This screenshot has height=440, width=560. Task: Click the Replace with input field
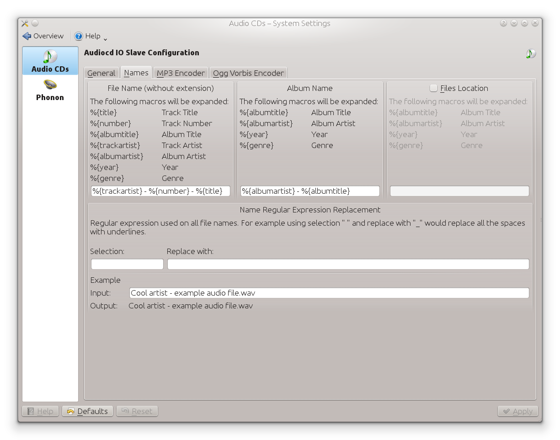(x=348, y=264)
